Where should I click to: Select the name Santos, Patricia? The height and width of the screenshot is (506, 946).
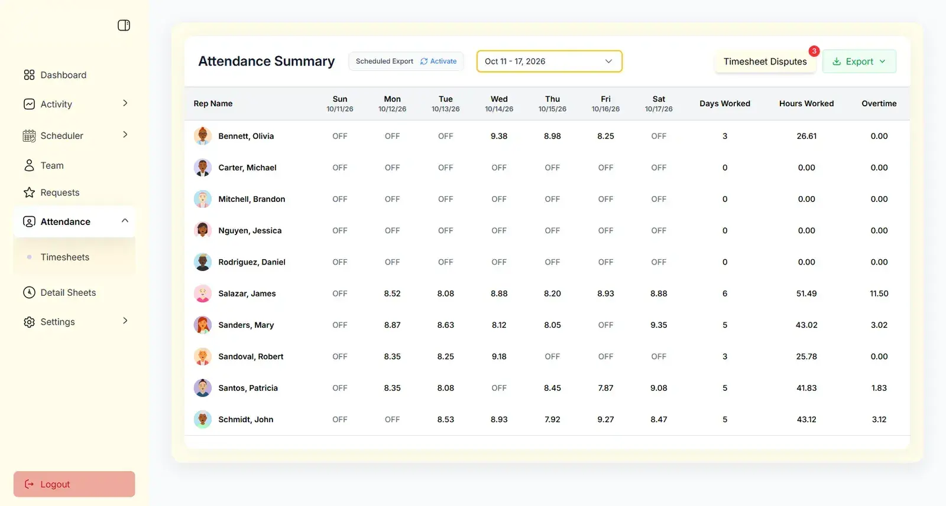(248, 388)
